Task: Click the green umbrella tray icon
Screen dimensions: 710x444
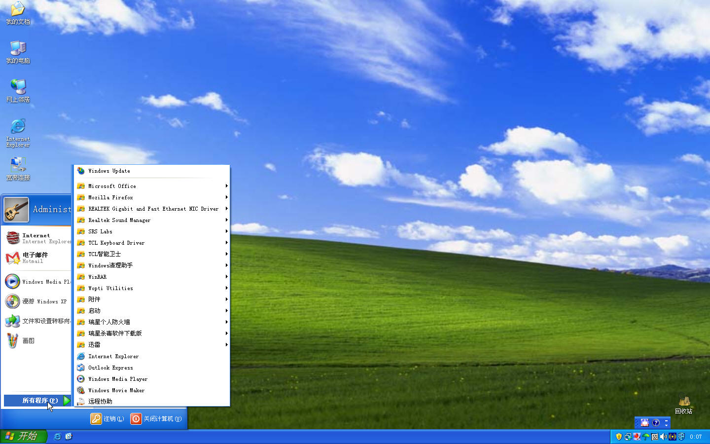Action: (645, 437)
